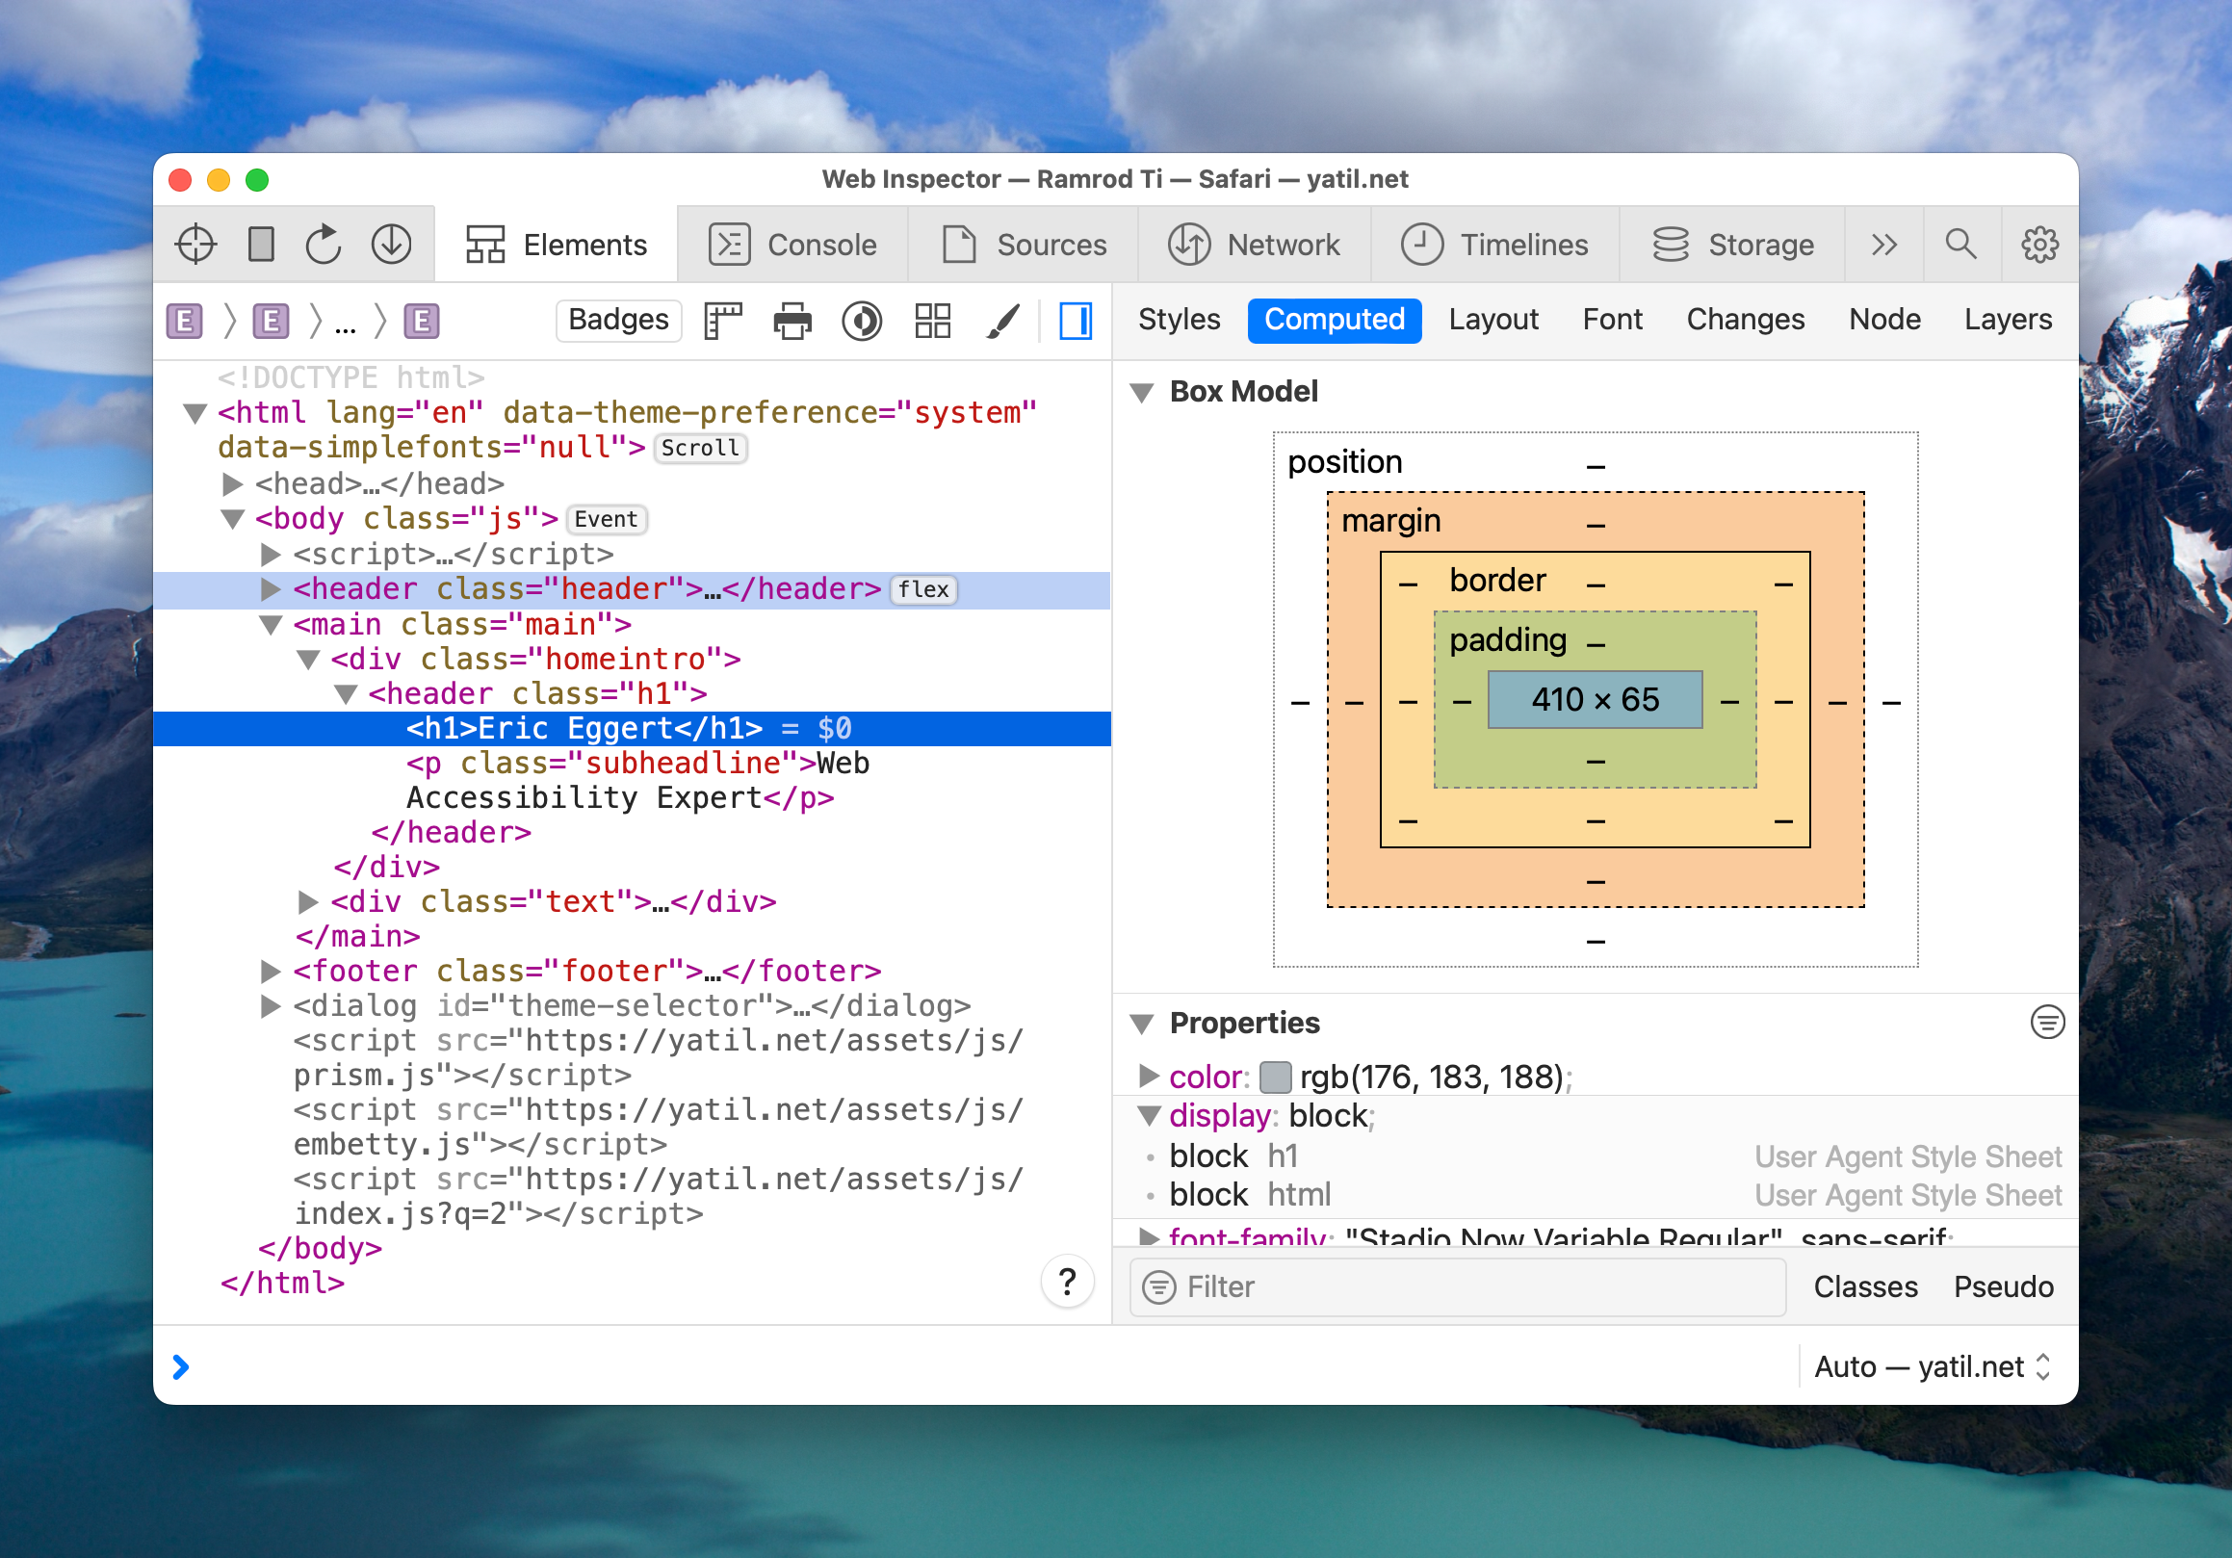2232x1558 pixels.
Task: Switch to the Styles tab
Action: (x=1179, y=320)
